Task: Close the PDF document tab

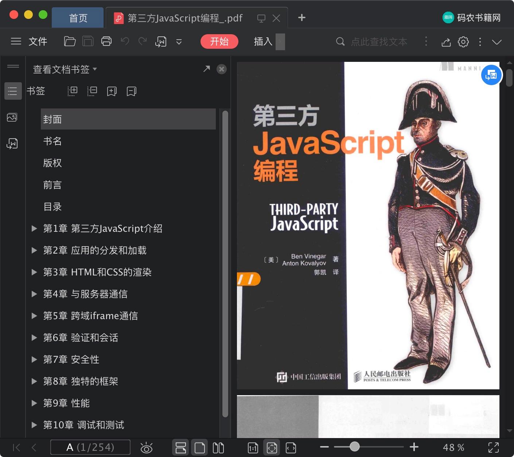Action: pos(277,18)
